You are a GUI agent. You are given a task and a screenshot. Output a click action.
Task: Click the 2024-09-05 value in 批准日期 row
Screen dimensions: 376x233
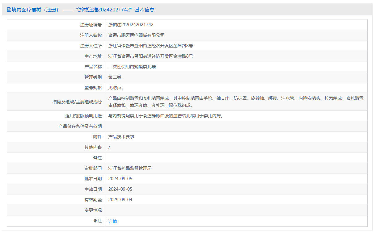point(120,179)
